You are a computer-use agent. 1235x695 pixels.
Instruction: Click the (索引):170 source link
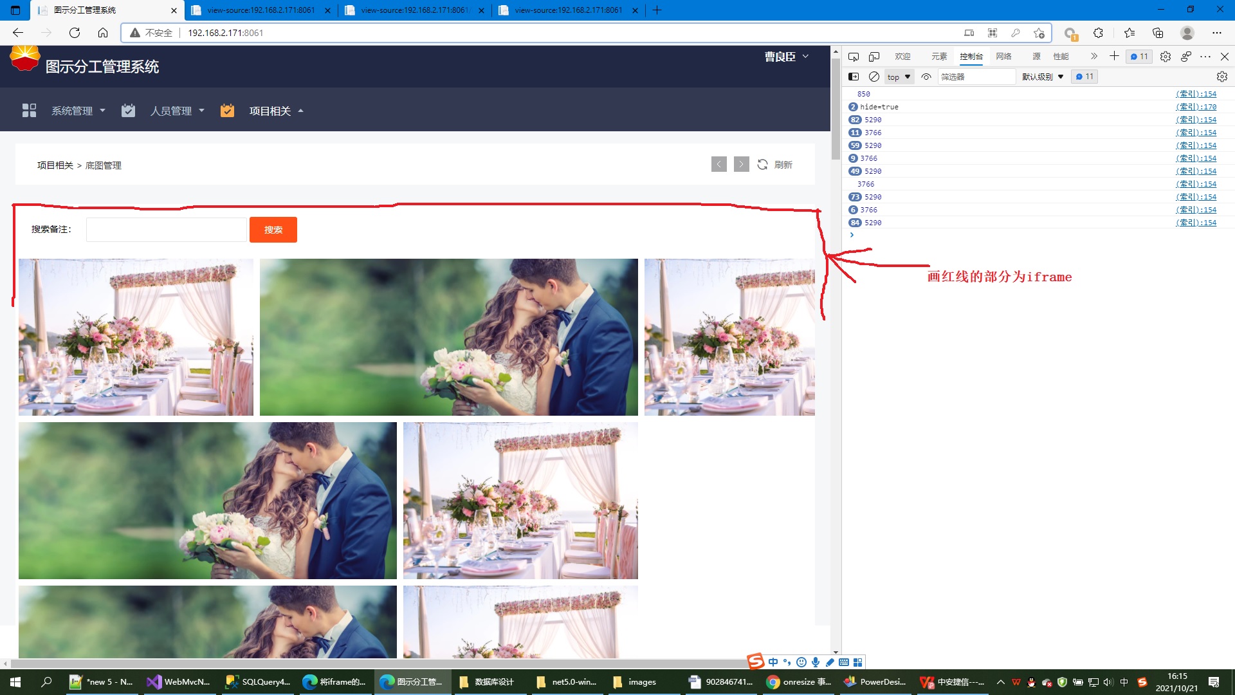1196,107
